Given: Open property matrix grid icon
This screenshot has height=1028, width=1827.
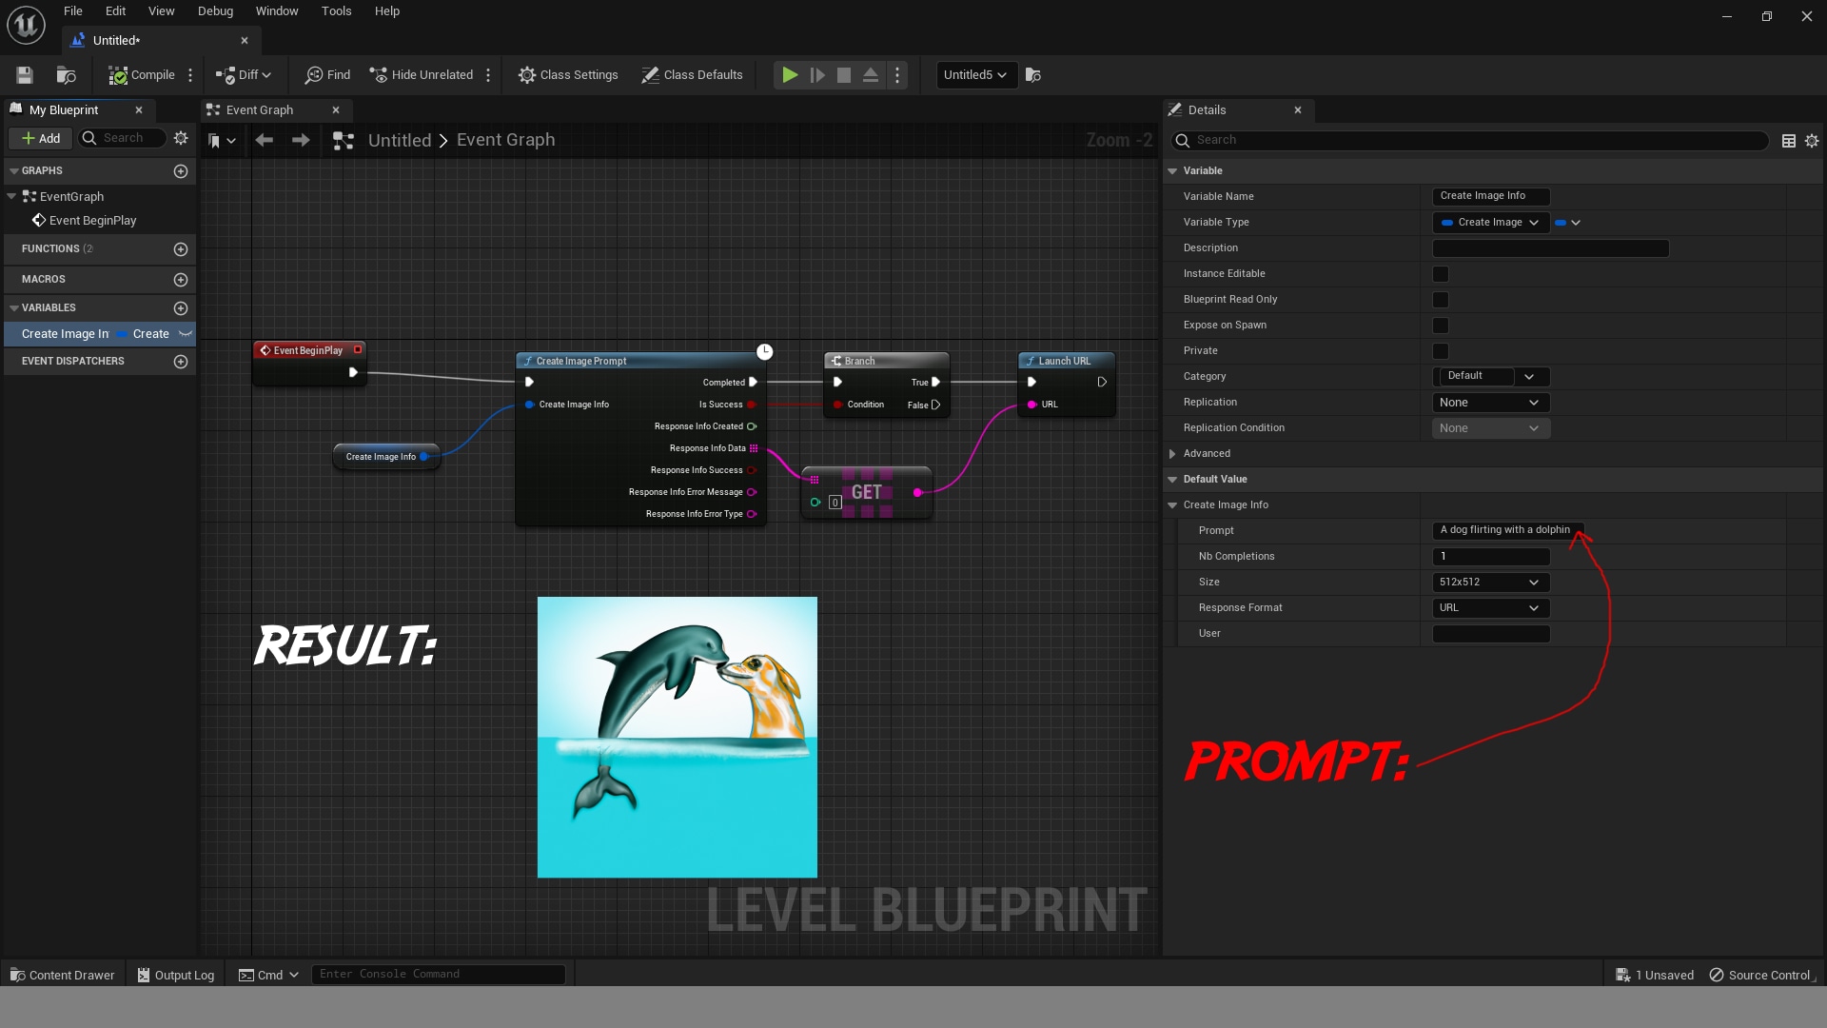Looking at the screenshot, I should pos(1789,141).
